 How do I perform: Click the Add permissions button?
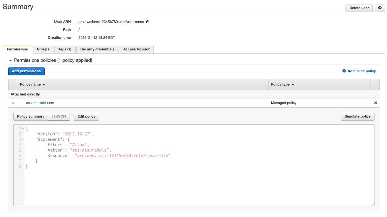26,71
